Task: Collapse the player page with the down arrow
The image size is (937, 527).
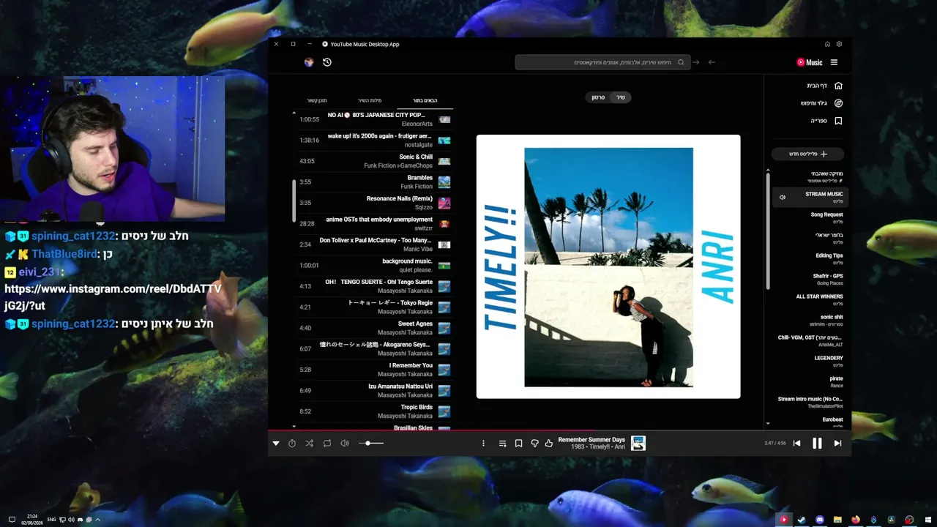Action: [x=276, y=443]
